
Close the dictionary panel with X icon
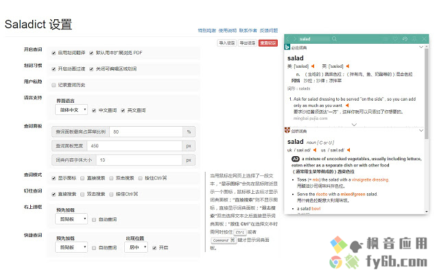pyautogui.click(x=424, y=39)
